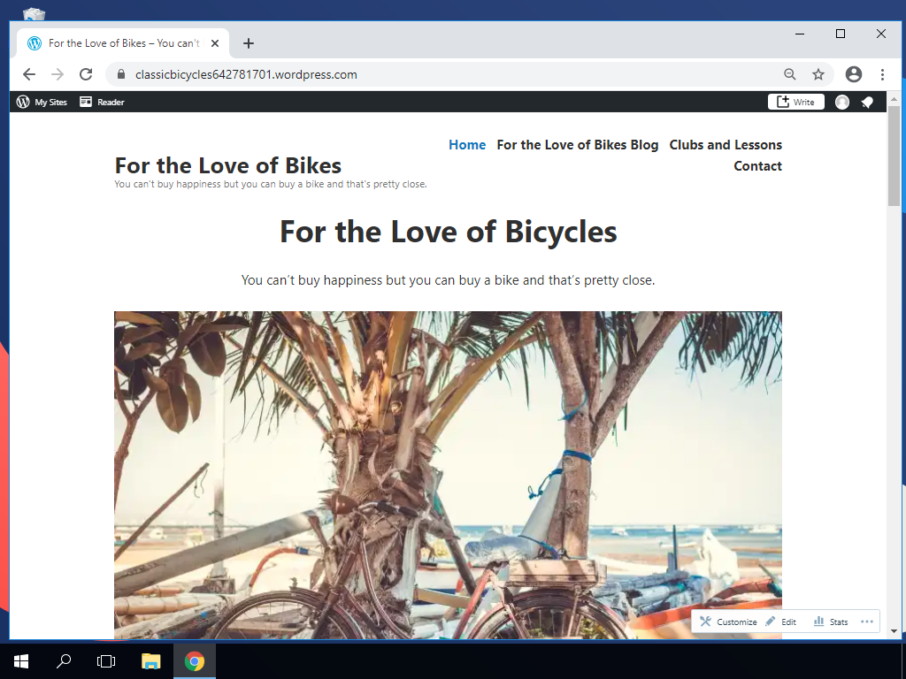Open the Reader from admin bar

[102, 103]
